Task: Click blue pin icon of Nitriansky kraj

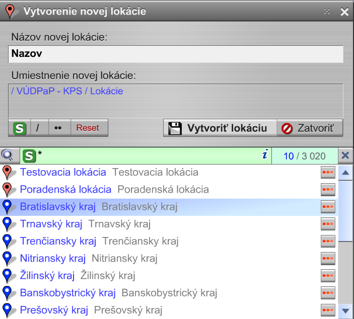Action: point(8,259)
